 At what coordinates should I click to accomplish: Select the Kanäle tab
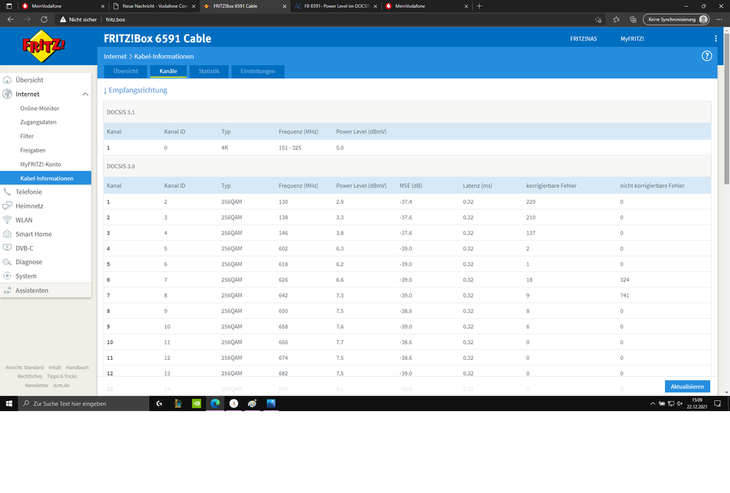click(168, 71)
